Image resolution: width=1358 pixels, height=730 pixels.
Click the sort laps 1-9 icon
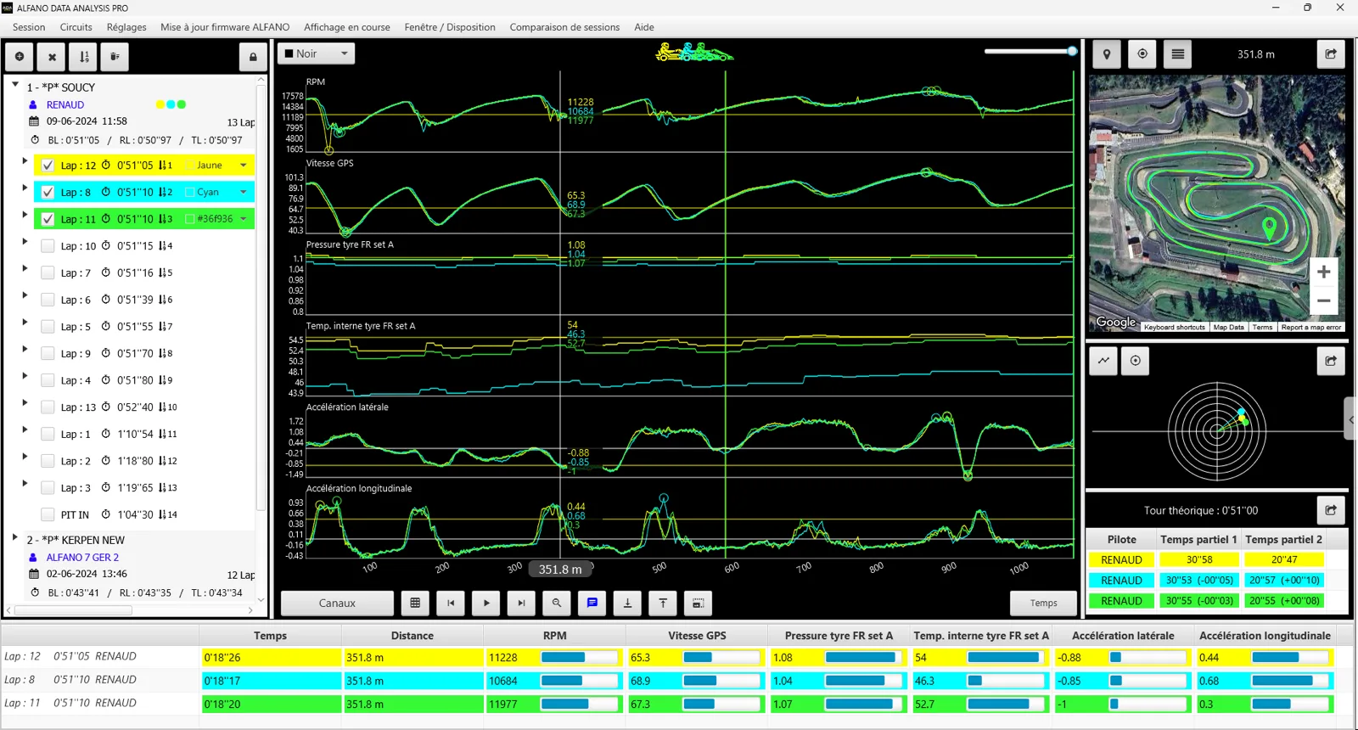(84, 57)
